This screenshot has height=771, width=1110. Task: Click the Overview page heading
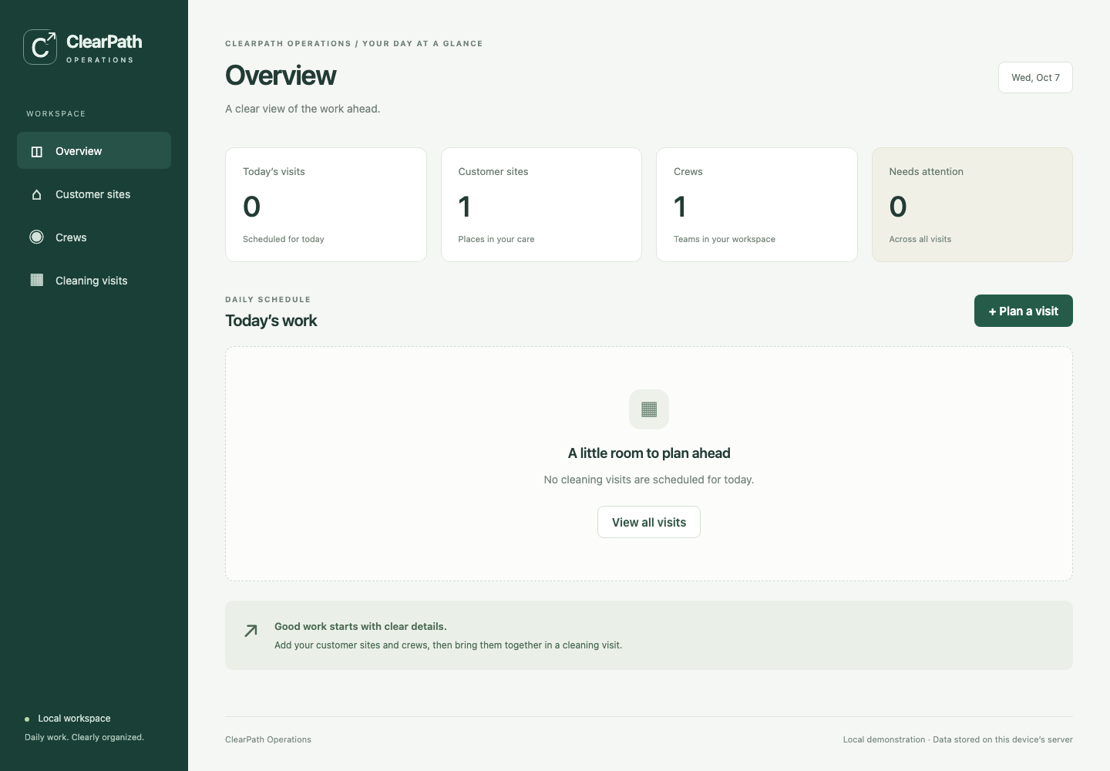point(281,76)
